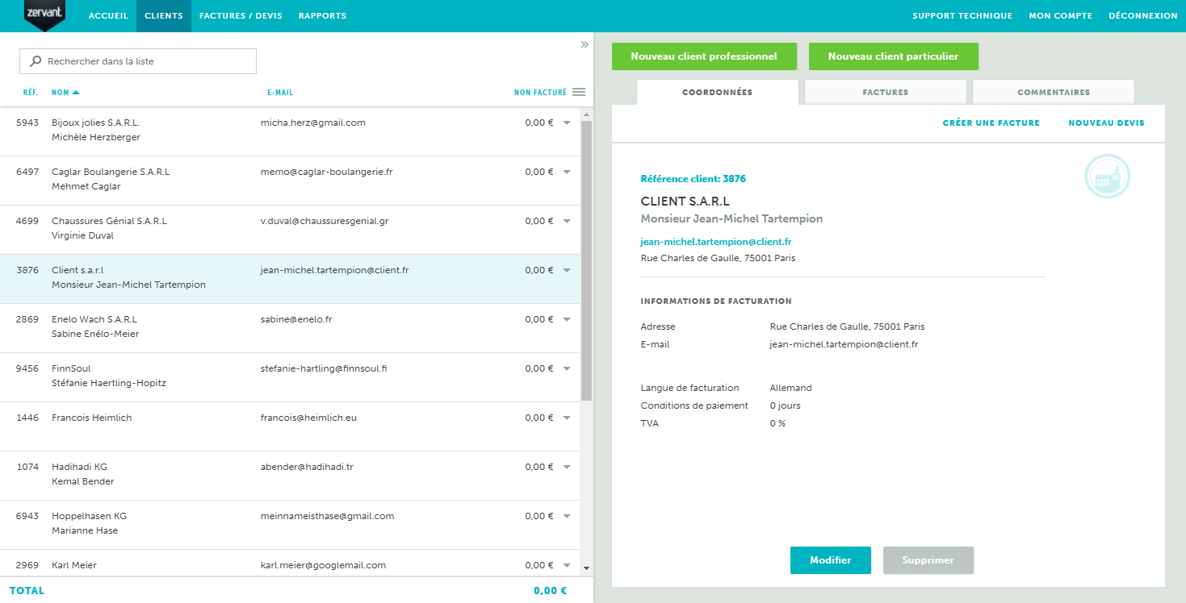
Task: Open Mon Compte
Action: click(x=1061, y=16)
